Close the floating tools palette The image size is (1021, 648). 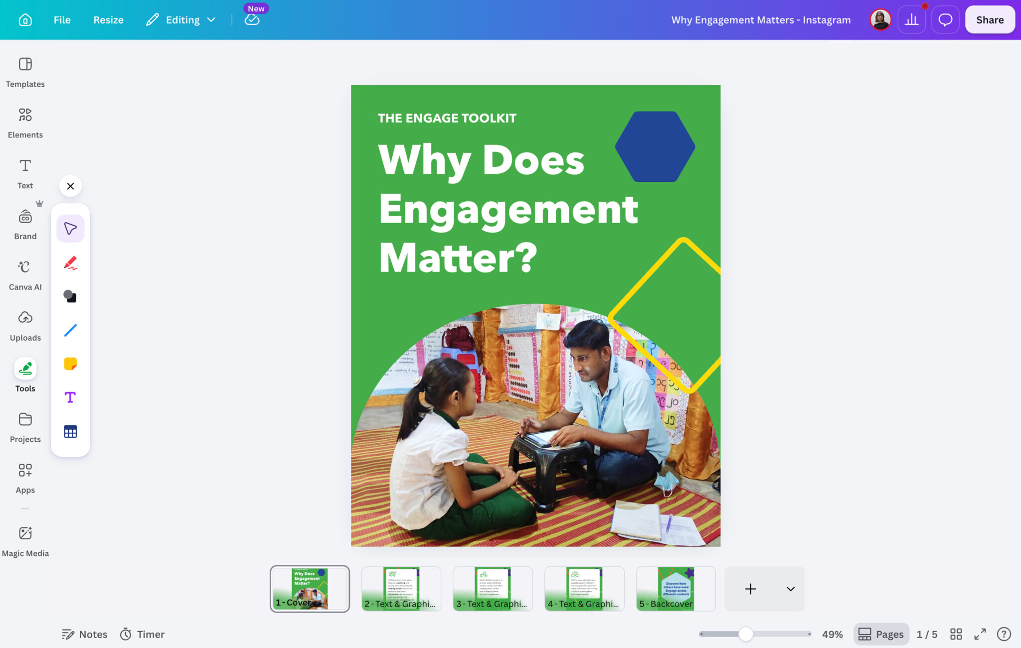point(70,186)
